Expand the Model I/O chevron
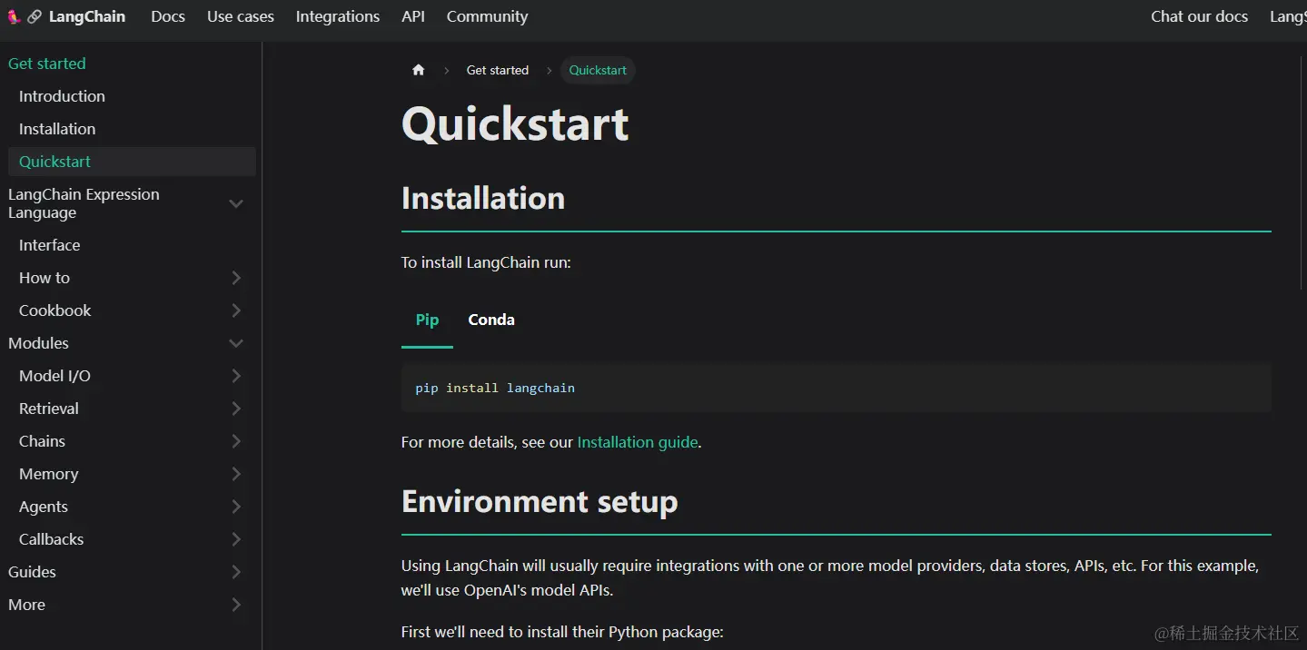The height and width of the screenshot is (650, 1307). click(x=236, y=376)
